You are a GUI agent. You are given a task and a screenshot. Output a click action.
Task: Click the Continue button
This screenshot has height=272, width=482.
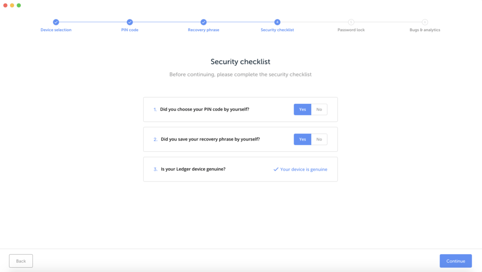pyautogui.click(x=456, y=261)
